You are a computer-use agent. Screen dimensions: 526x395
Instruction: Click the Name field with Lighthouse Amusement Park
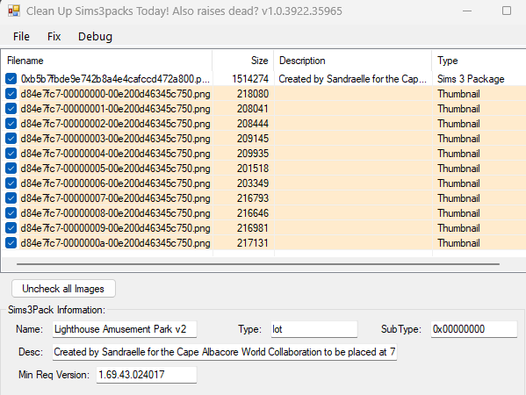tap(125, 329)
